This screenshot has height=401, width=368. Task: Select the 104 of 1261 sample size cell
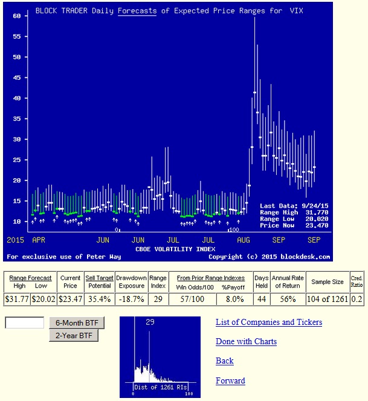pos(328,299)
